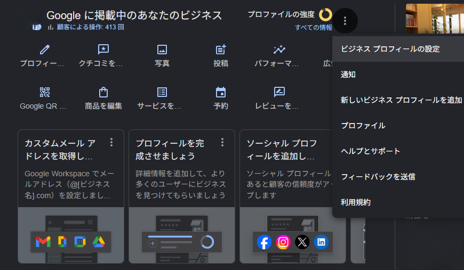Click the Gmail icon in the Workspace card
Viewport: 464px width, 270px height.
coord(43,242)
